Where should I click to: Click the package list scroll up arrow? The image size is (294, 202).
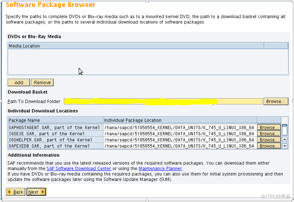(x=285, y=139)
